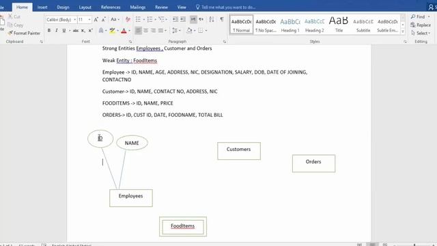437x246 pixels.
Task: Open the Paragraph settings dialog launcher
Action: pyautogui.click(x=225, y=42)
